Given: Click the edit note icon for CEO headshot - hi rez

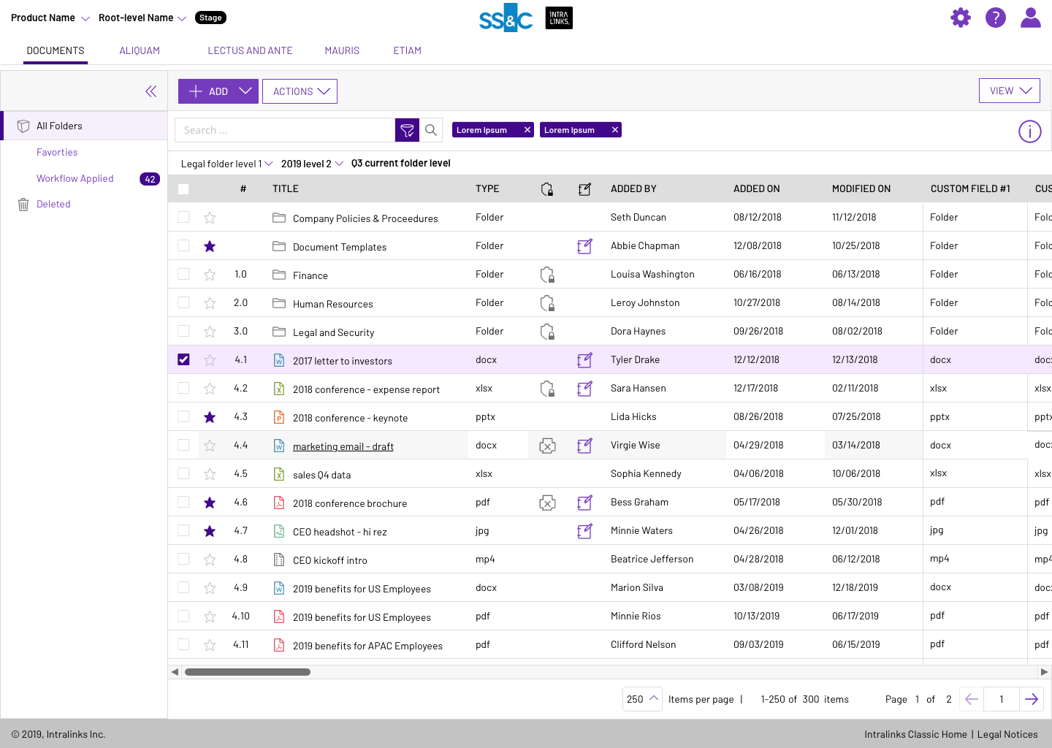Looking at the screenshot, I should (x=584, y=531).
